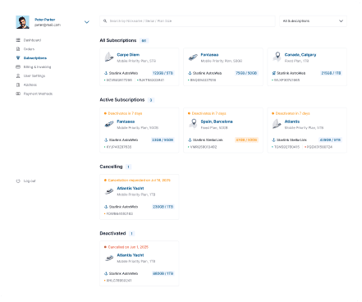The height and width of the screenshot is (302, 362).
Task: Click the Spain, Barcelona map pin icon
Action: pos(193,124)
